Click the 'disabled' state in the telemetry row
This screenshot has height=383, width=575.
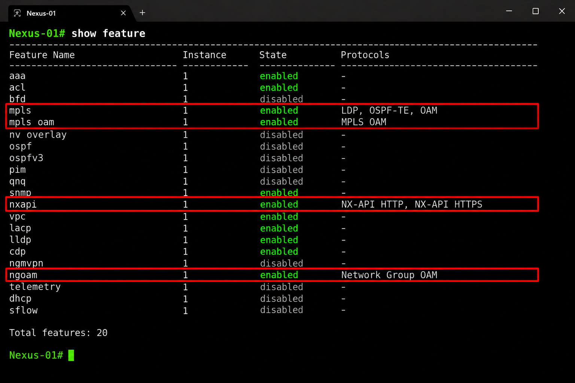282,287
